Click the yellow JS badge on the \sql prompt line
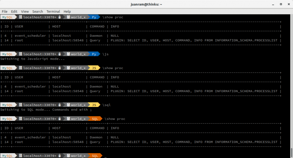Screen dimensions: 293x158 [94, 105]
